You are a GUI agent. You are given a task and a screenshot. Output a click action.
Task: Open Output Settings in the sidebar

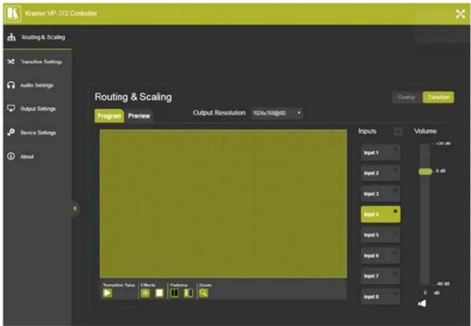coord(37,109)
